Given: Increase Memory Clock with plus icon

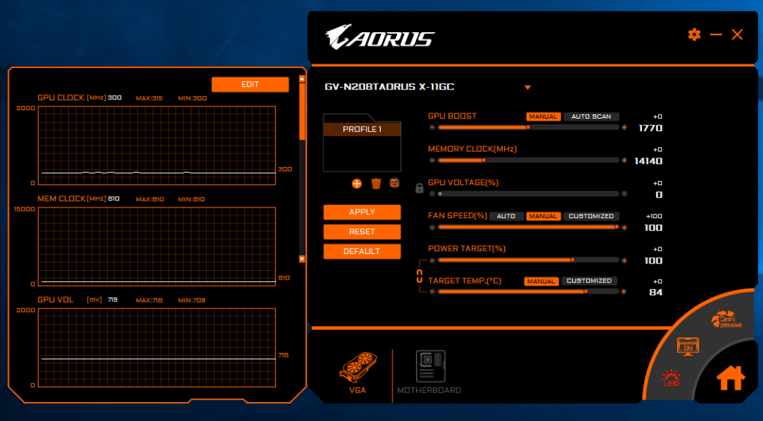Looking at the screenshot, I should [x=624, y=160].
